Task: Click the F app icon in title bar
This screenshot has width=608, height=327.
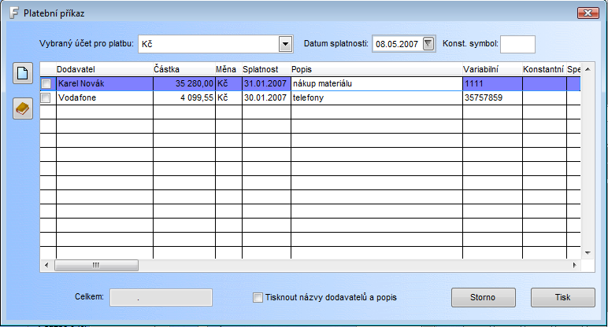Action: [x=14, y=13]
